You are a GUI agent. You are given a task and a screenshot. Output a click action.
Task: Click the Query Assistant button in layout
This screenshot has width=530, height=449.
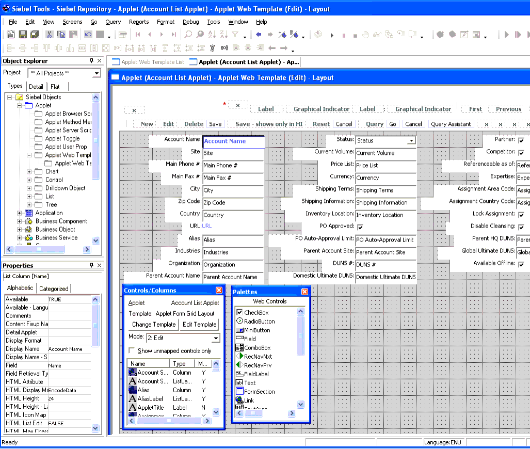(x=451, y=124)
